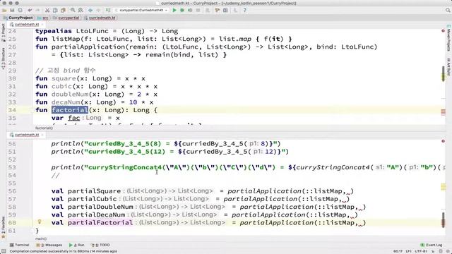Click the Redo toolbar icon

[37, 11]
